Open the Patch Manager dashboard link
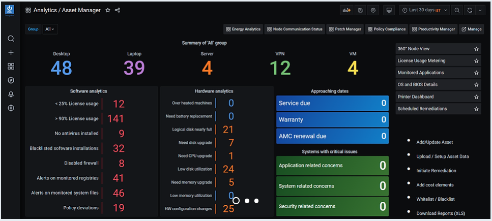 (345, 29)
